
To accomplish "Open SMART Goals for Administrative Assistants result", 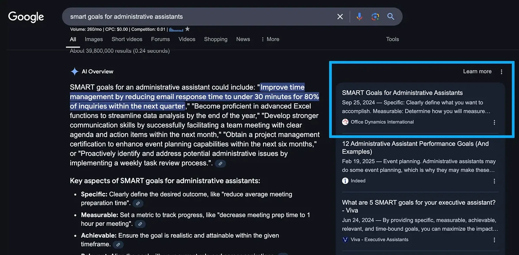I will click(402, 93).
